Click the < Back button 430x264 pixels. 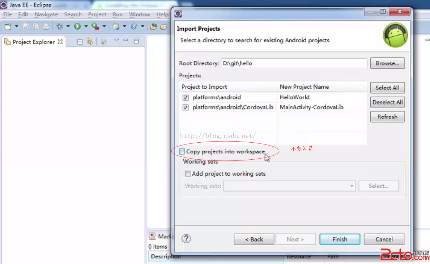point(254,239)
